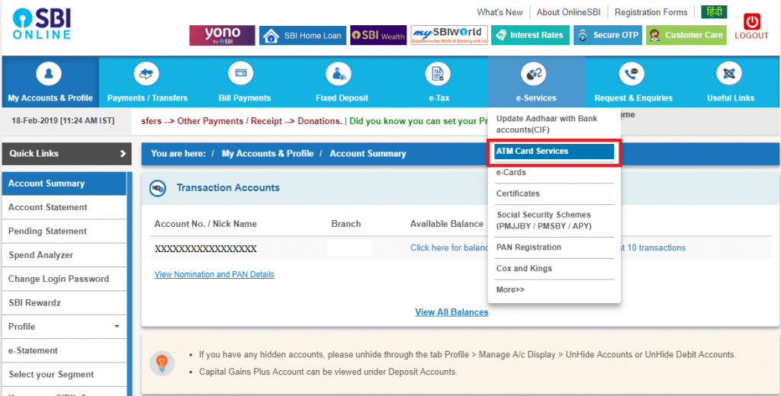Click the Transaction Accounts header icon

point(158,188)
